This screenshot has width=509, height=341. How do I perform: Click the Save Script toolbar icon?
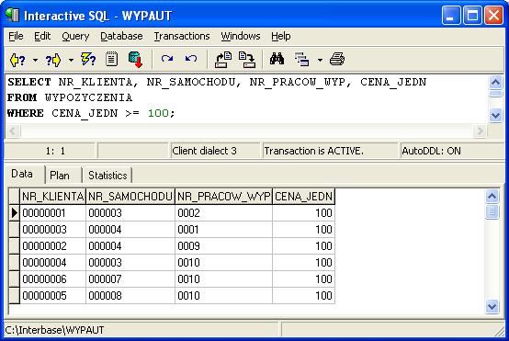247,60
